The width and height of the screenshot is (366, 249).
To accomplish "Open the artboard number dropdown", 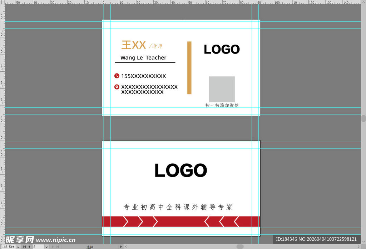I will tap(46, 247).
